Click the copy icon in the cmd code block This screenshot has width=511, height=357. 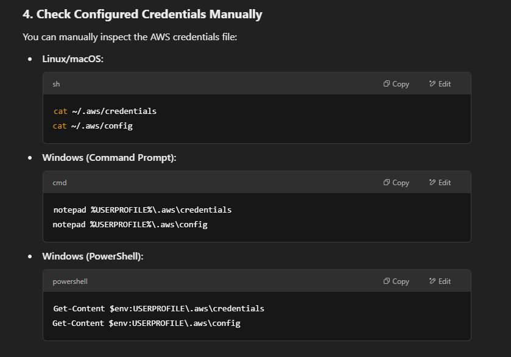point(387,183)
